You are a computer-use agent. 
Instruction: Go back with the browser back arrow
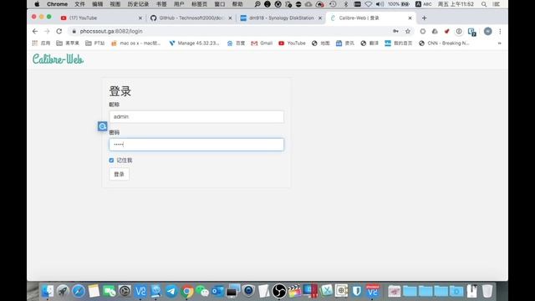click(35, 31)
